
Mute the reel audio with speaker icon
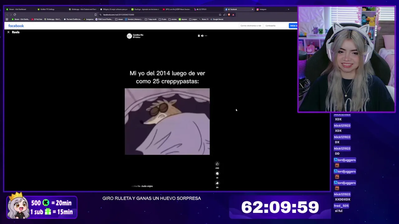(x=202, y=36)
